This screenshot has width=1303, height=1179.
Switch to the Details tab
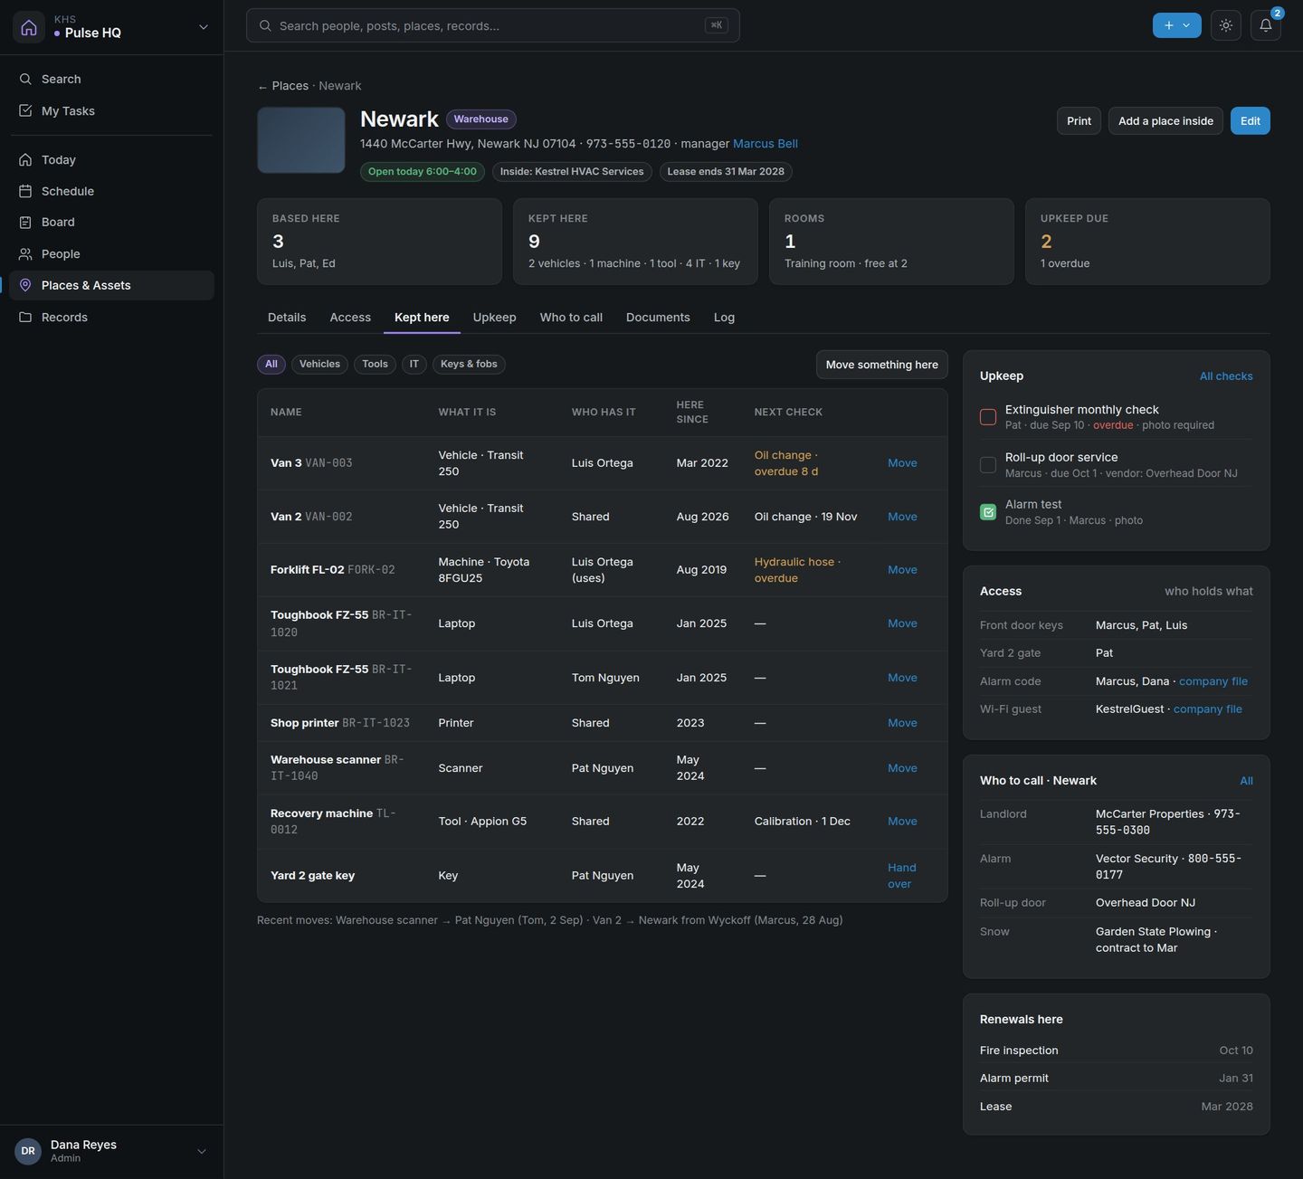[287, 317]
